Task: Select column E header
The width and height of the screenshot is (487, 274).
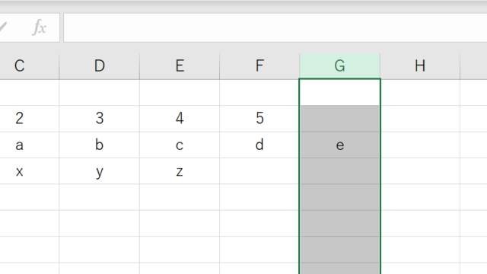Action: [180, 66]
